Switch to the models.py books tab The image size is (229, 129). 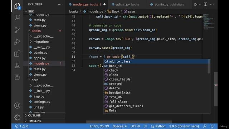[x=87, y=4]
